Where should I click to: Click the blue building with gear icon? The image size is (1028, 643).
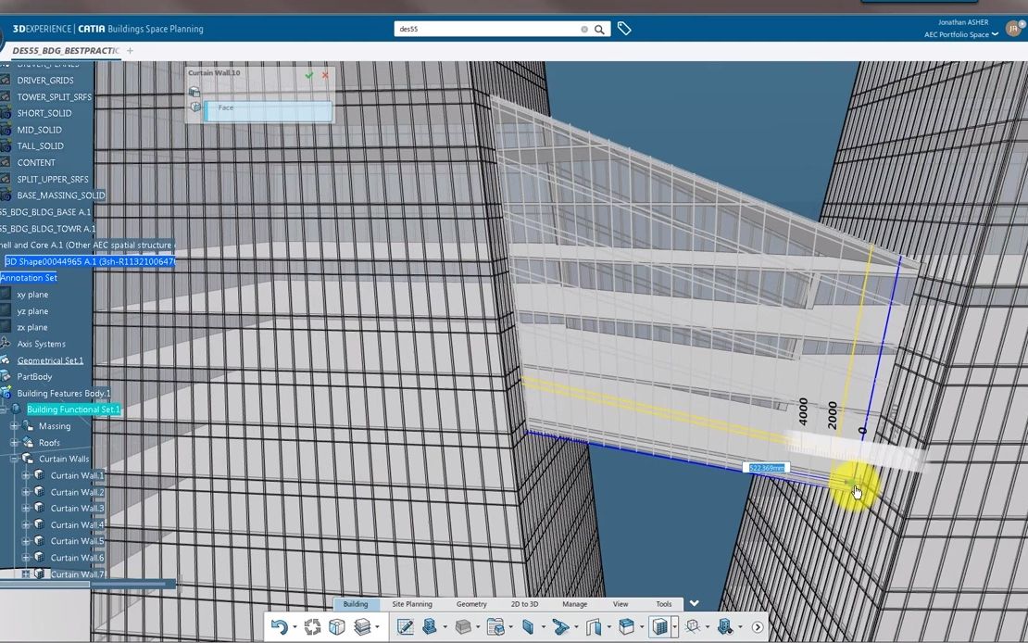coord(725,627)
